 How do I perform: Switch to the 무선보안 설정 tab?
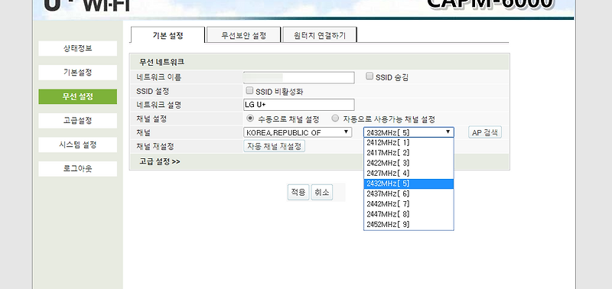[x=243, y=35]
